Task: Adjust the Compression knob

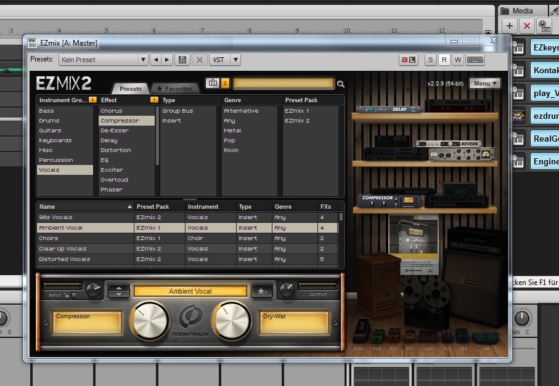Action: click(150, 321)
